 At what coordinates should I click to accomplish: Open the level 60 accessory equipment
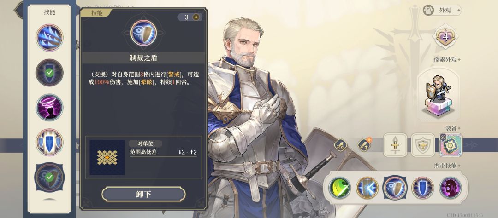coord(451,145)
